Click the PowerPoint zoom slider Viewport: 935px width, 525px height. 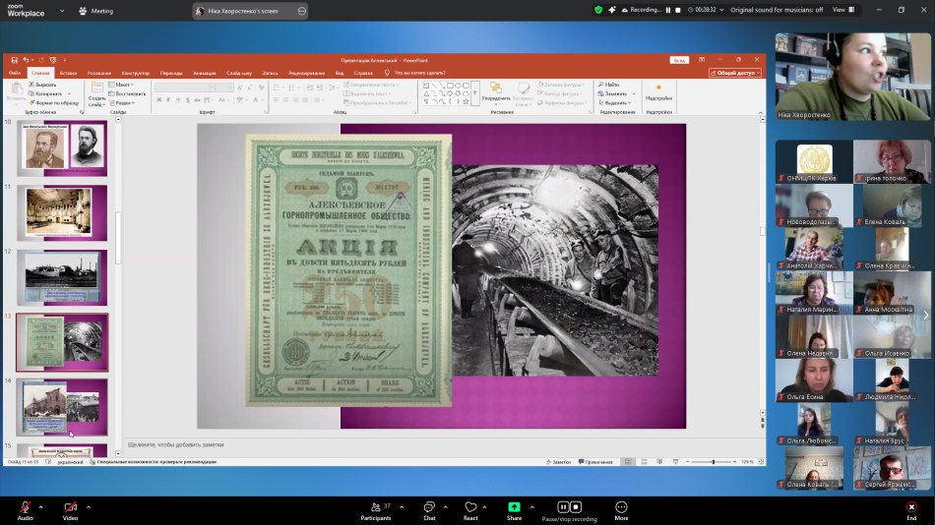(713, 461)
